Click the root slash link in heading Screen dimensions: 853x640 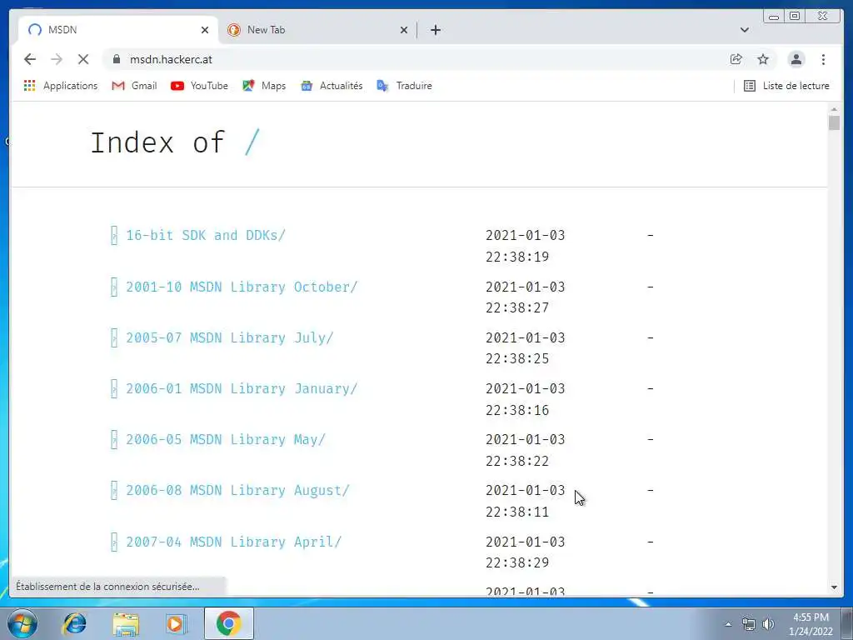tap(252, 142)
